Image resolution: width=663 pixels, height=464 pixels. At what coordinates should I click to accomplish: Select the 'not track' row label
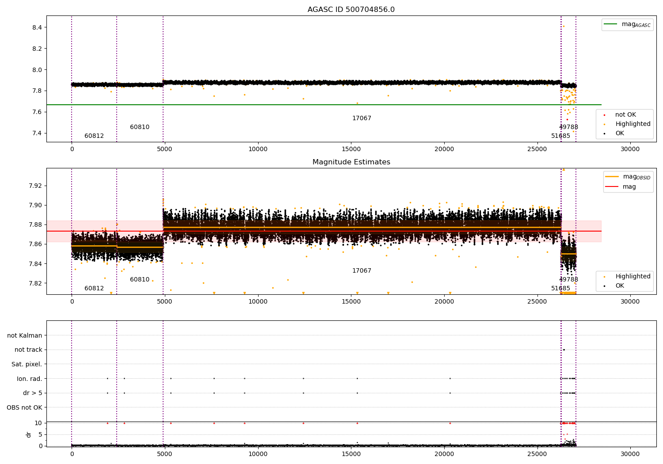[x=28, y=350]
